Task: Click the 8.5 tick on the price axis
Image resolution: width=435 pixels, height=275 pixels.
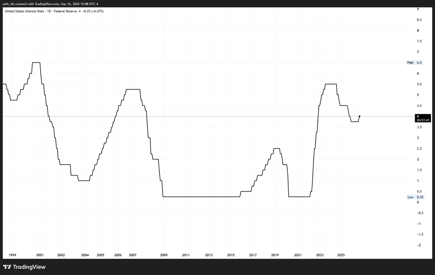Action: click(419, 20)
